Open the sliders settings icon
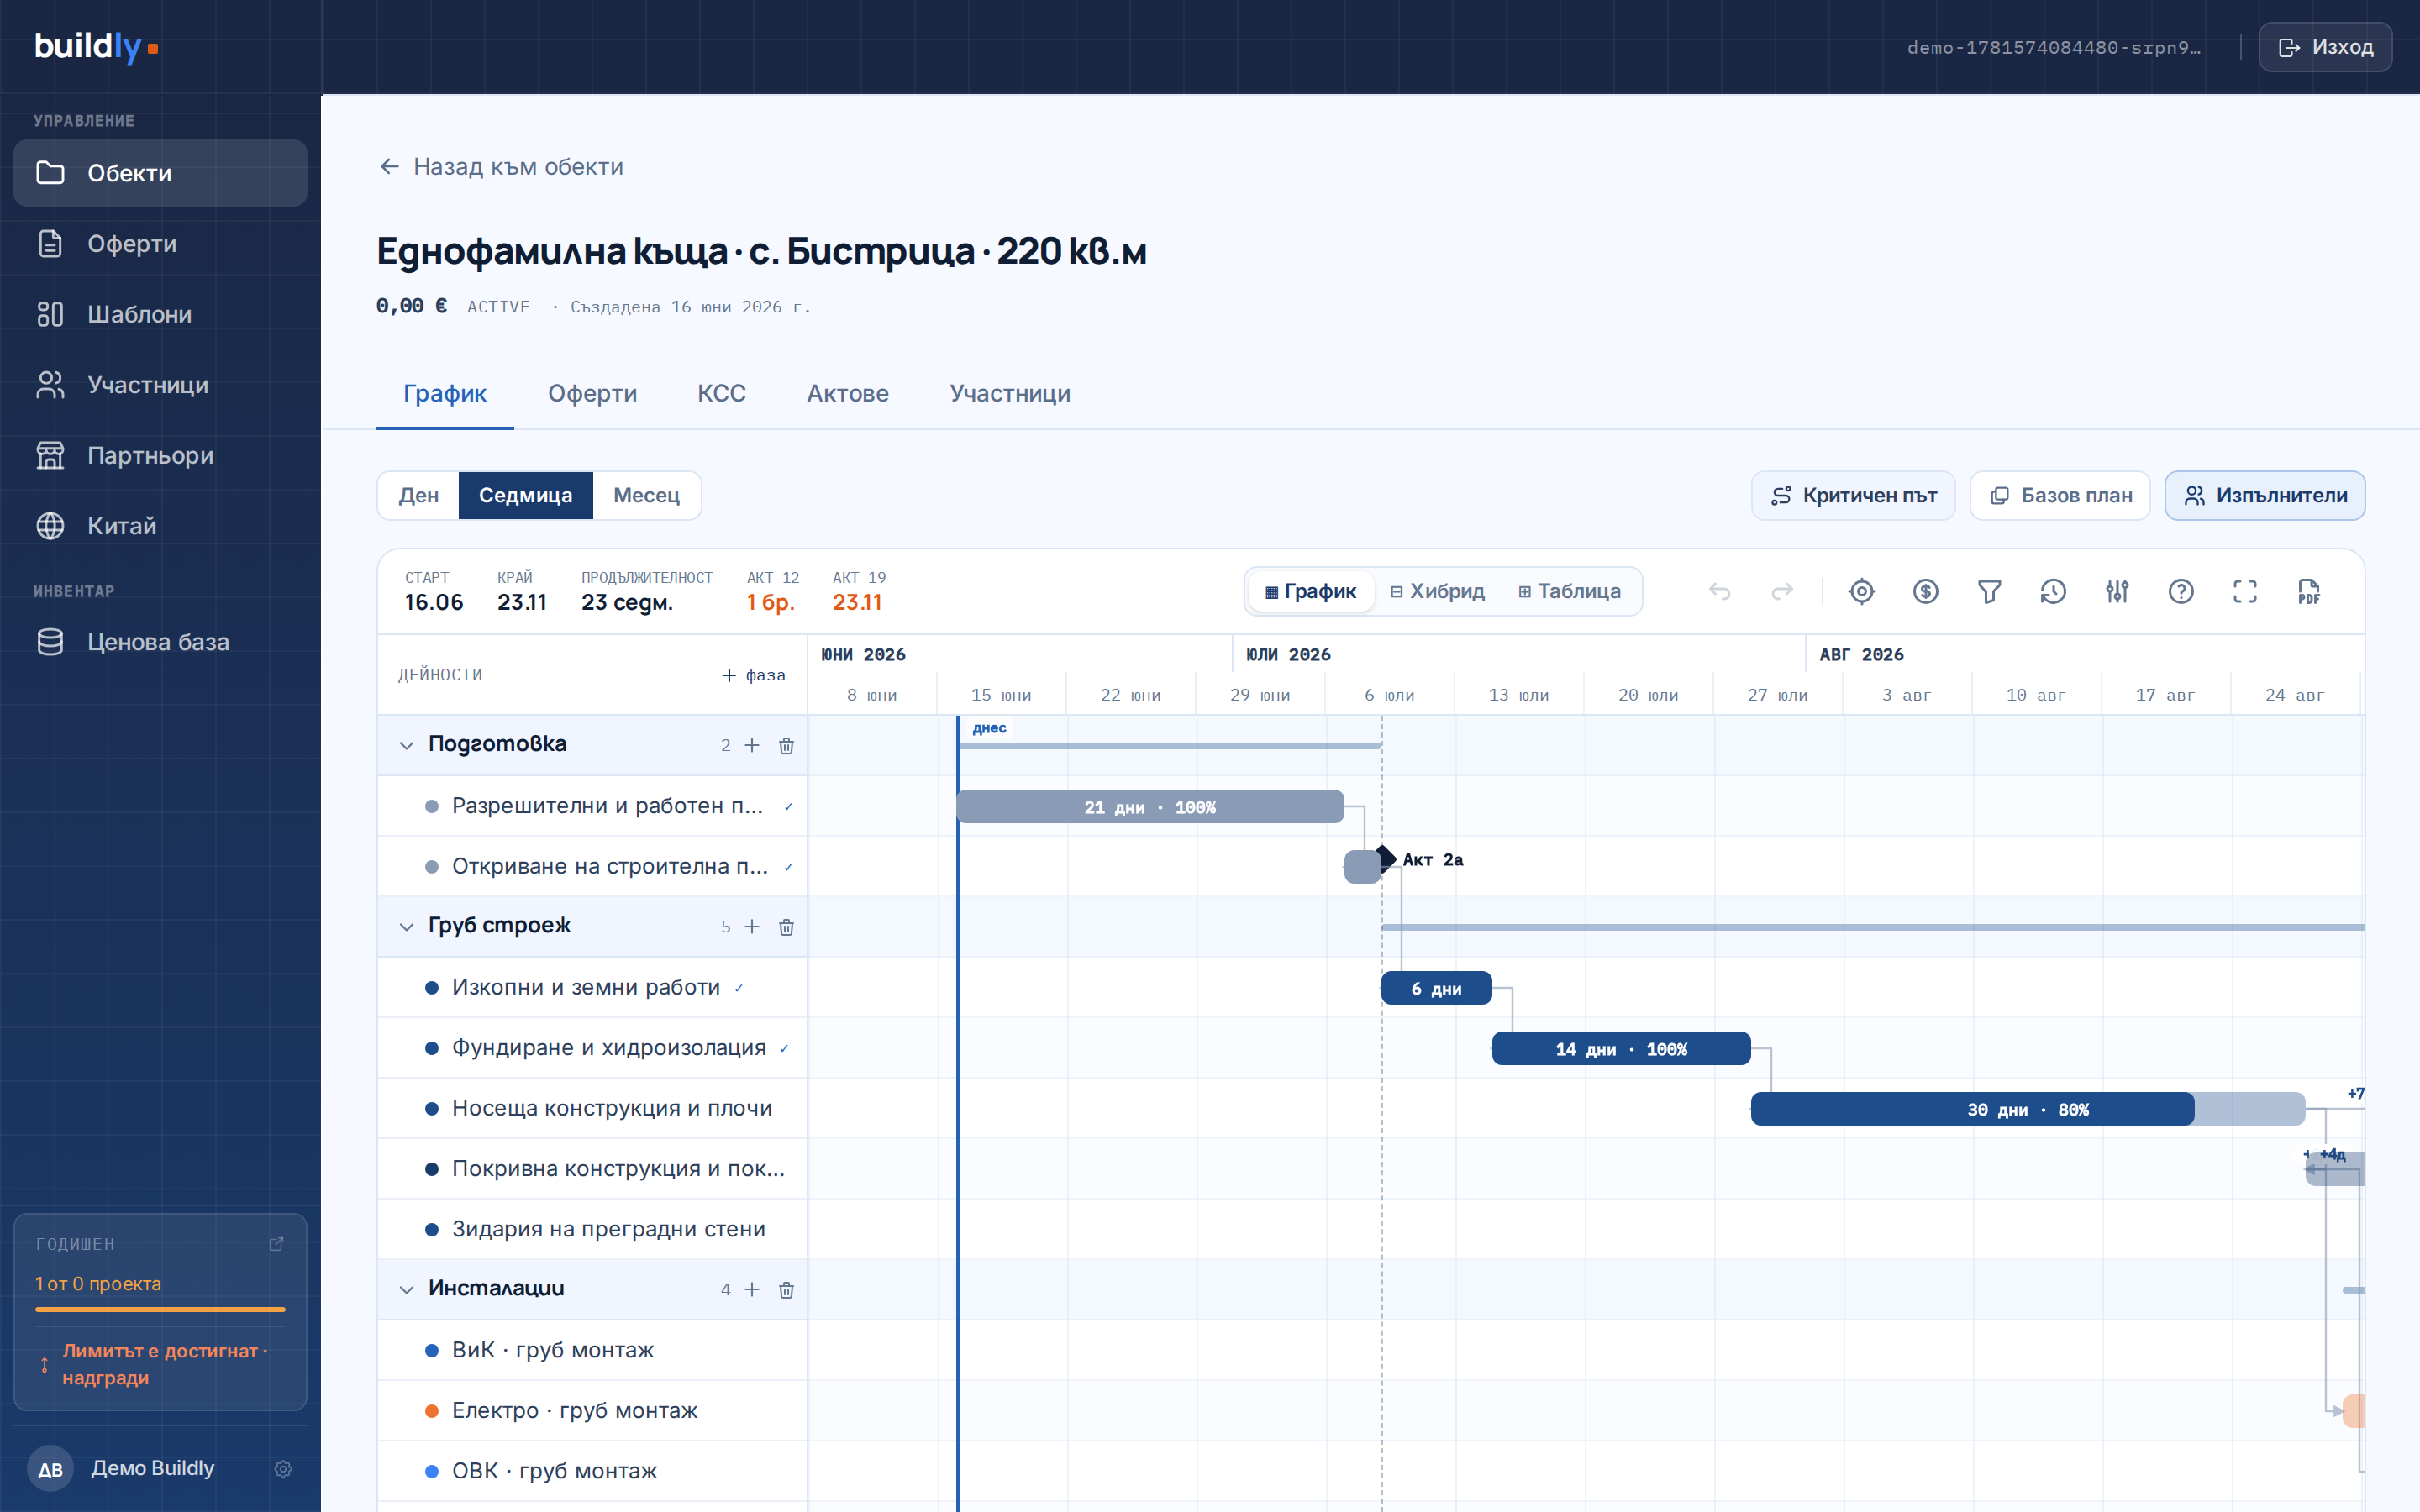 coord(2117,592)
